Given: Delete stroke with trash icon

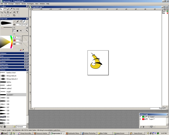Looking at the screenshot, I should coord(5,127).
